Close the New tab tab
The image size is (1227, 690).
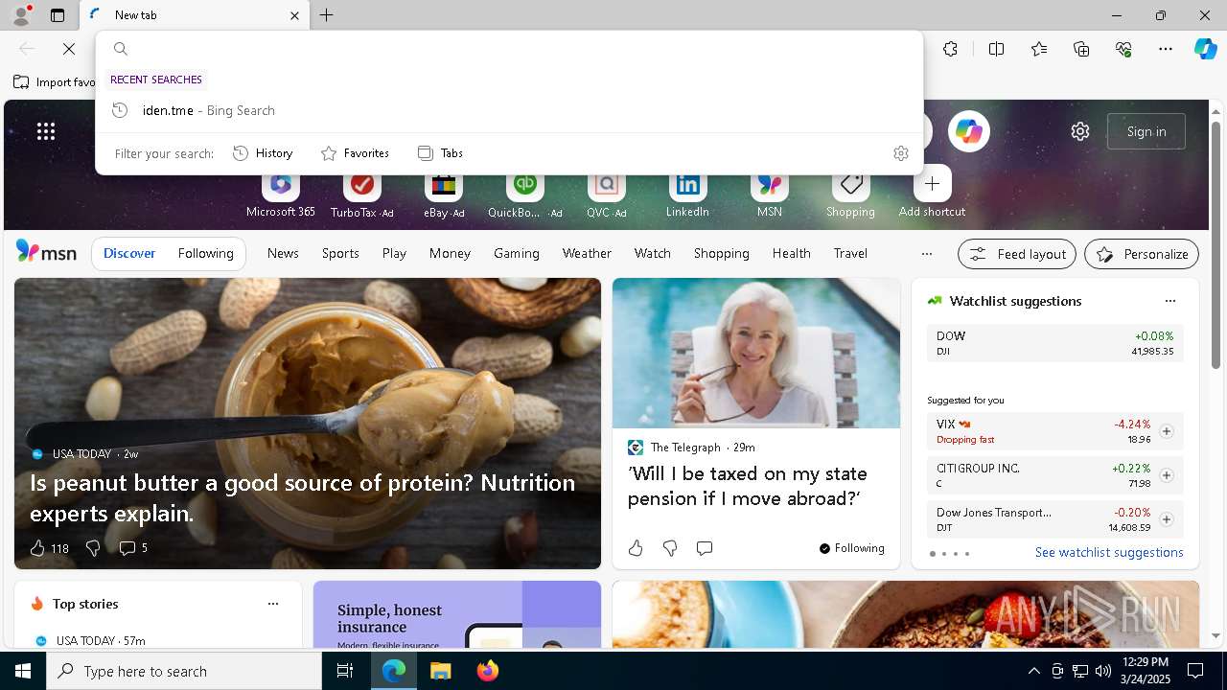tap(294, 15)
